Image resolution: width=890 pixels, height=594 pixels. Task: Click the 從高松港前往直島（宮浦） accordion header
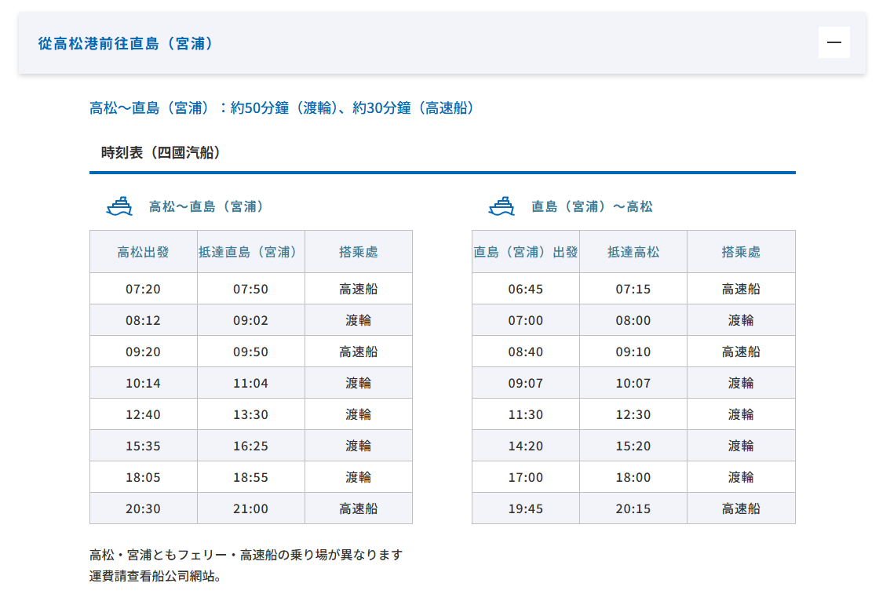point(442,43)
